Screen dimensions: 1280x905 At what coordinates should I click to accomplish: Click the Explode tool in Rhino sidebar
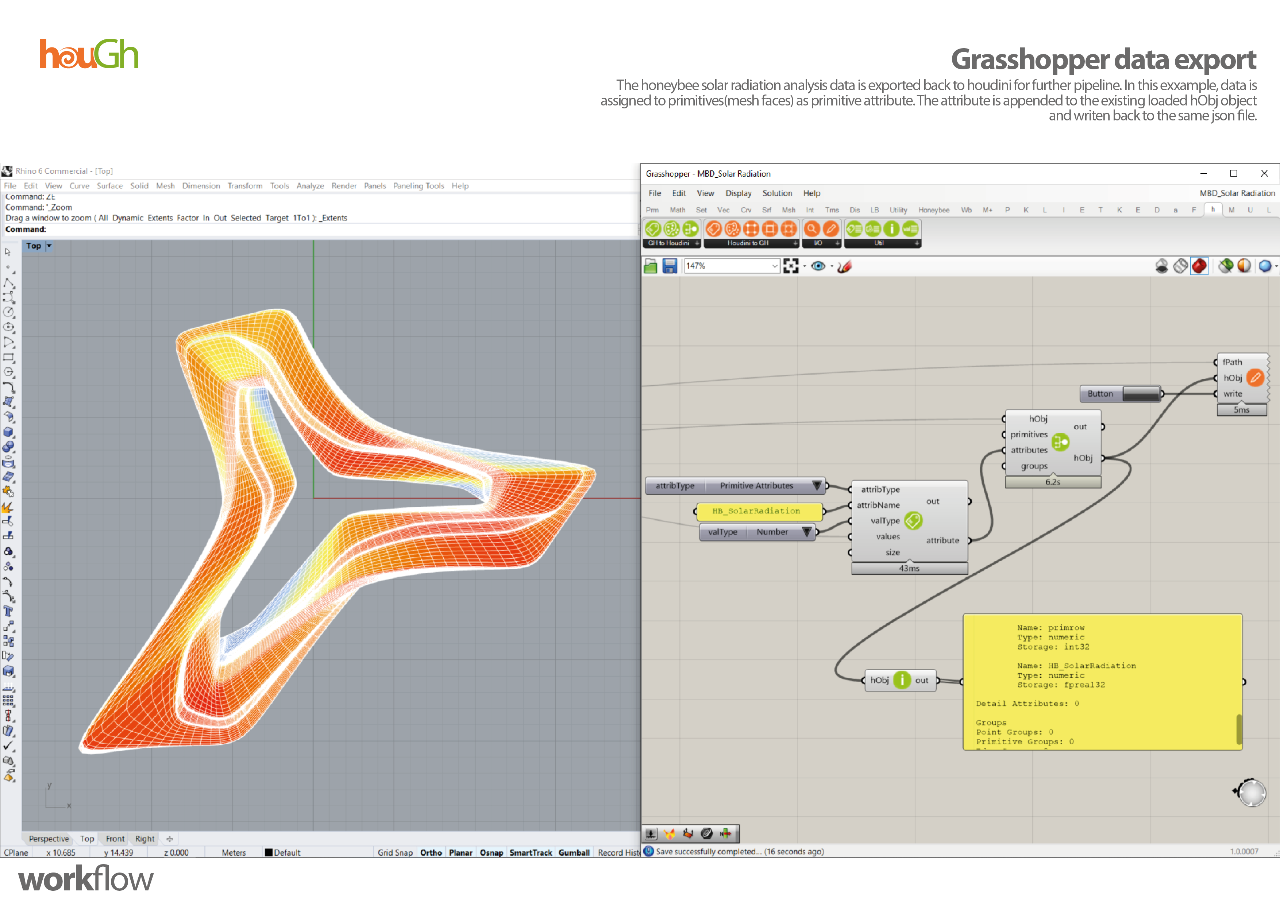[x=8, y=508]
